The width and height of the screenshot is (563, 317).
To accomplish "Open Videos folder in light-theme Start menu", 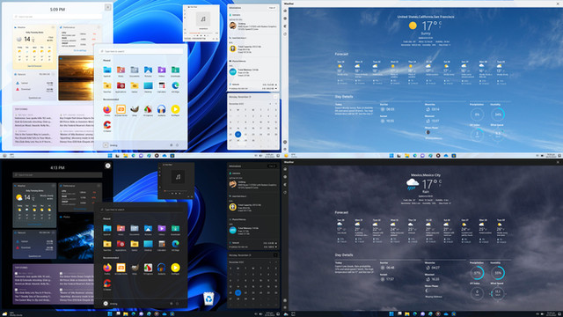I will coord(162,70).
